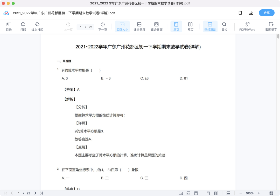
Task: Go to 下一页 next page
Action: click(103, 27)
